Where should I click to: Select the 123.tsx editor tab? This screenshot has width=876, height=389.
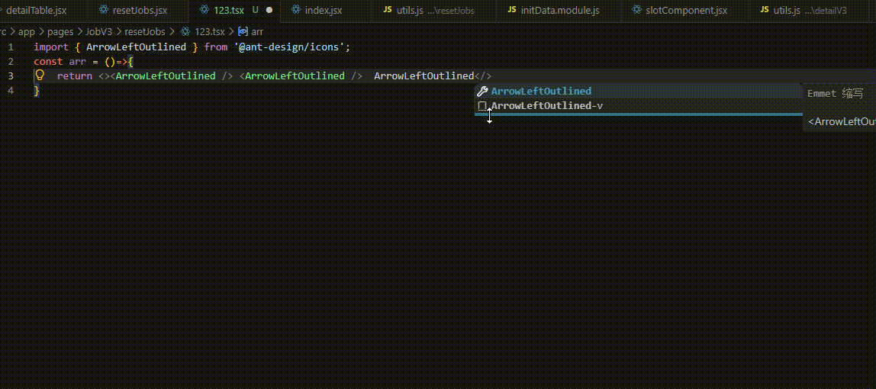pos(235,10)
